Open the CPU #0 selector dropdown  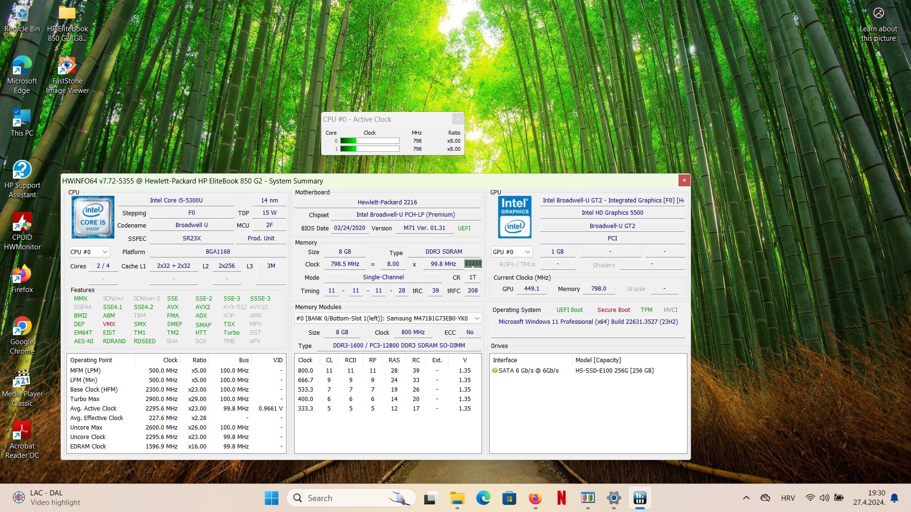(89, 252)
